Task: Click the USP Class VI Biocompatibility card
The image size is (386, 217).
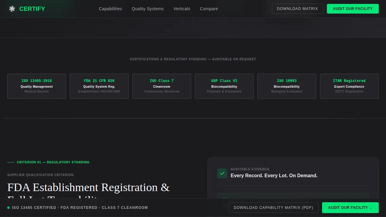Action: point(224,86)
